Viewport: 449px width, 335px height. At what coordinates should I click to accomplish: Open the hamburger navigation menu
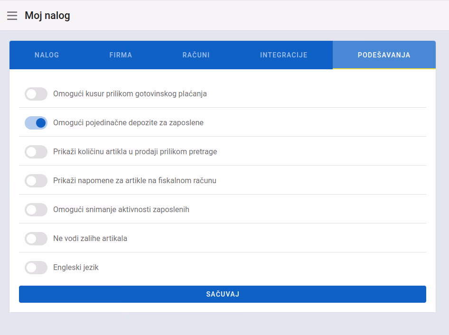[x=12, y=16]
